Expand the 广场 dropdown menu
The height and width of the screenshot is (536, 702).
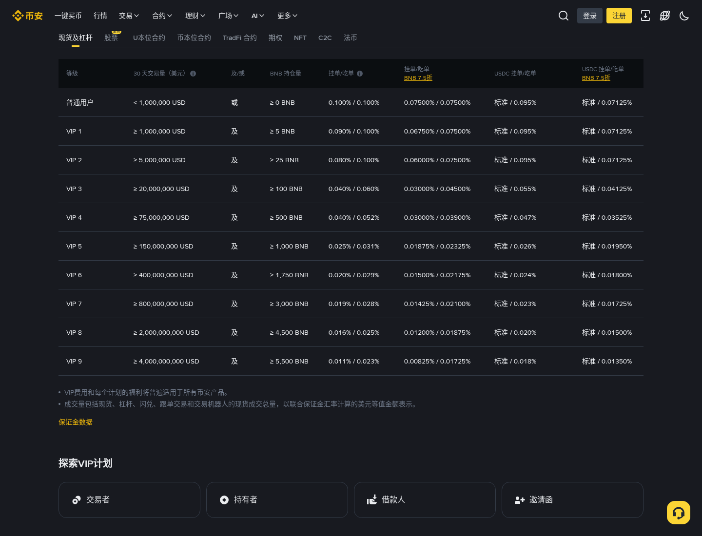click(229, 16)
